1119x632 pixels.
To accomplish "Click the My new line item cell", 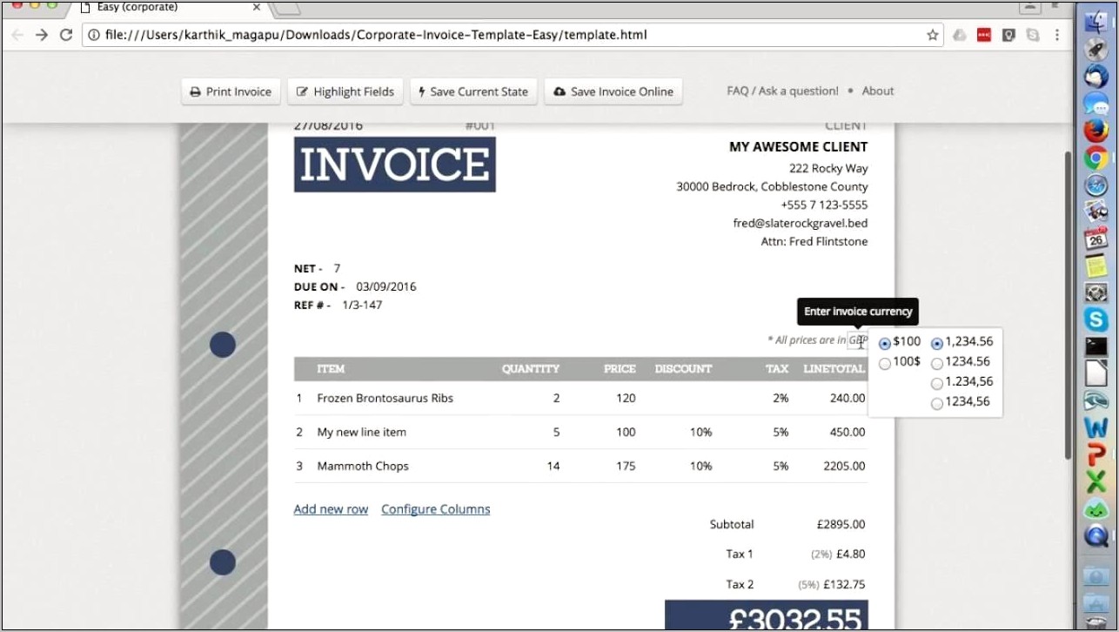I will click(x=361, y=432).
